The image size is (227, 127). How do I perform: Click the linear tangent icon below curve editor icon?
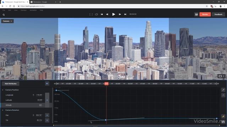point(223,95)
